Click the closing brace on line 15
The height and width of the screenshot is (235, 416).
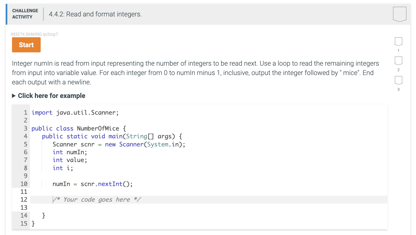coord(32,224)
